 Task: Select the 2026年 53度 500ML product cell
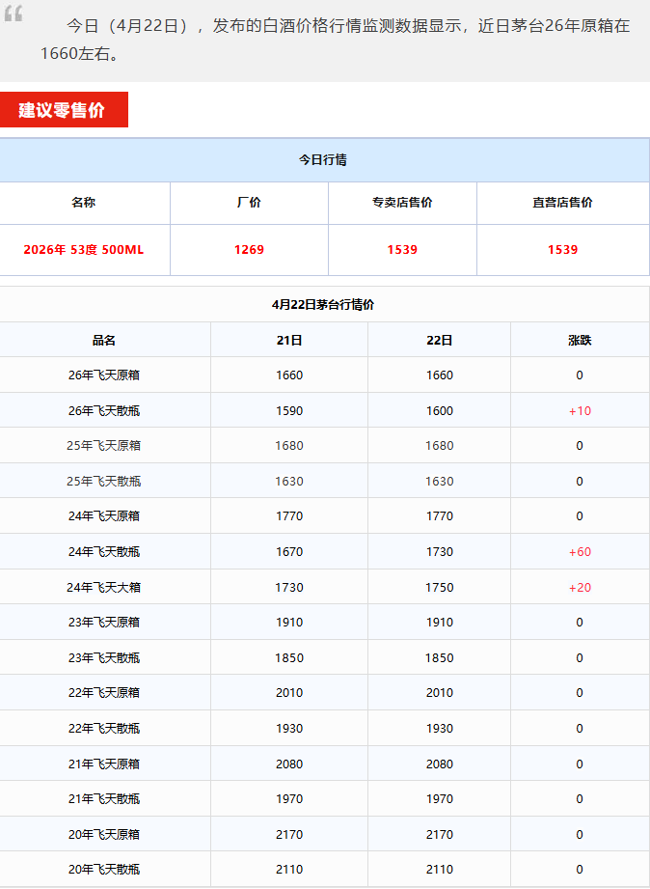pyautogui.click(x=84, y=250)
